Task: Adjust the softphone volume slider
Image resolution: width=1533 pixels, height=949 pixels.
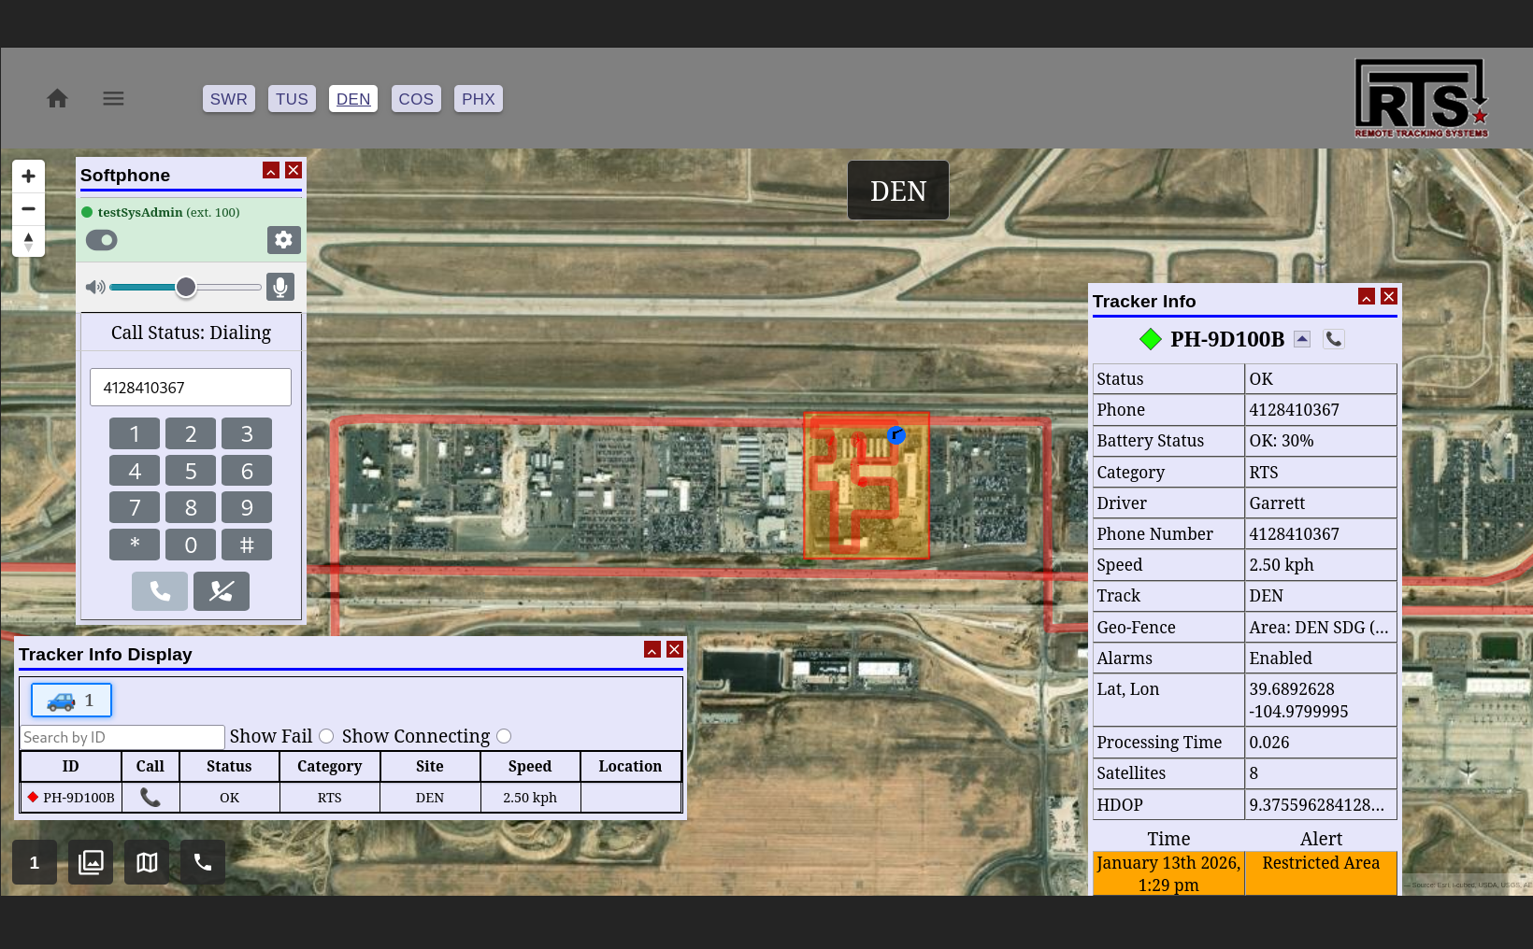Action: coord(186,287)
